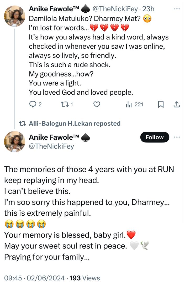Click Anike Fawole name in second tweet

coord(54,137)
